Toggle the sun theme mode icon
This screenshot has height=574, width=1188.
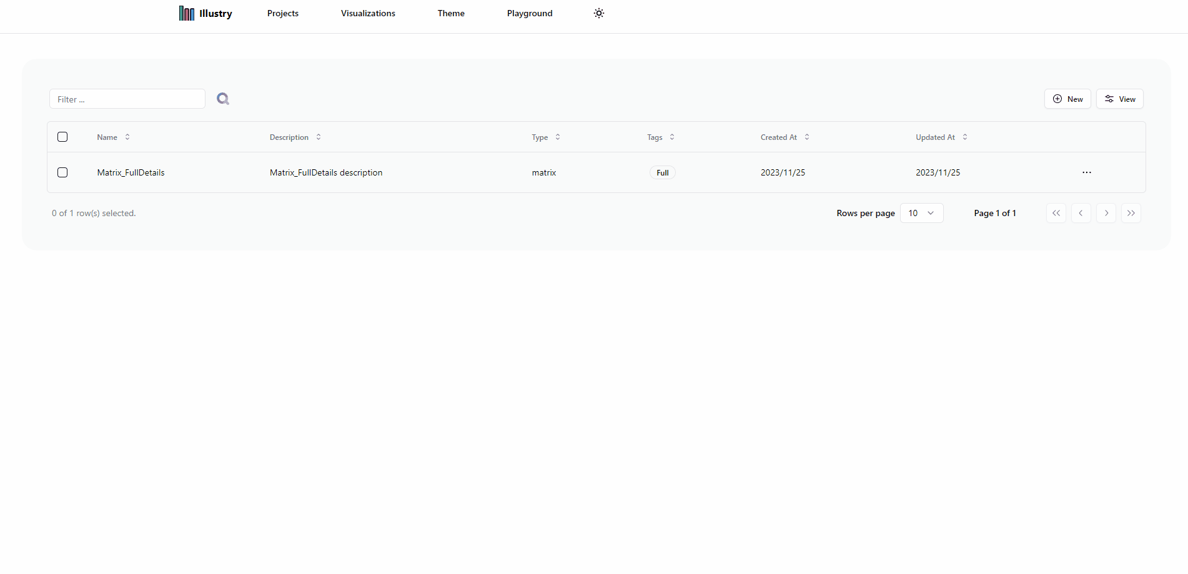pos(598,13)
